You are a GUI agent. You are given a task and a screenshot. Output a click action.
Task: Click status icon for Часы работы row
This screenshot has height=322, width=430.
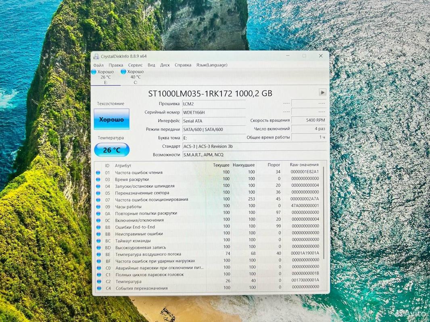(98, 206)
